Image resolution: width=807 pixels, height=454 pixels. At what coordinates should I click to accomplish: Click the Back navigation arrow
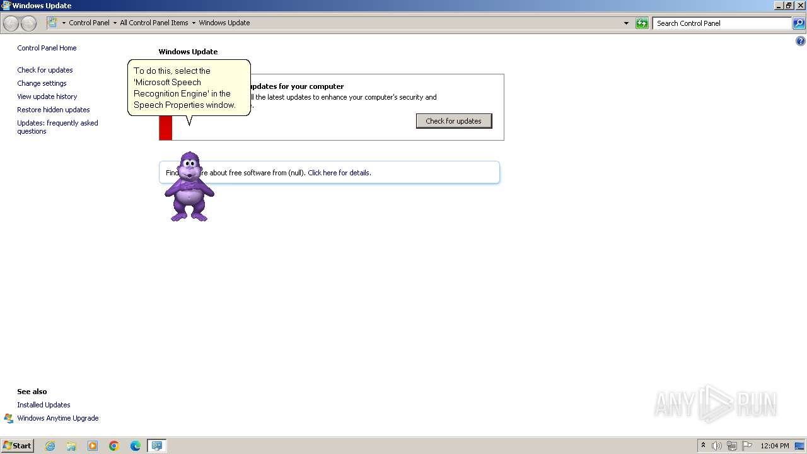pyautogui.click(x=11, y=23)
